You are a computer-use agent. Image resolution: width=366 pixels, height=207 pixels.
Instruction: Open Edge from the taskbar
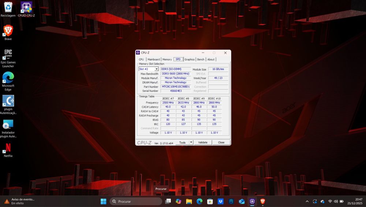[199, 202]
